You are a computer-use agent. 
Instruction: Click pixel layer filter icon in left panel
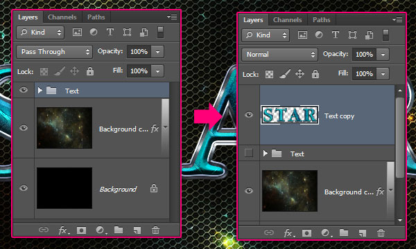coord(77,33)
